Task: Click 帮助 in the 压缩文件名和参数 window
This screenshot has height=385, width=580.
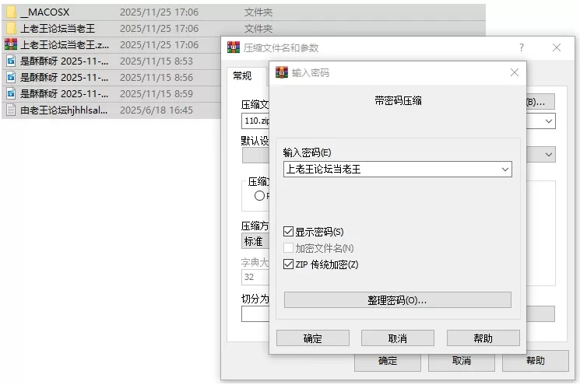Action: (x=536, y=361)
